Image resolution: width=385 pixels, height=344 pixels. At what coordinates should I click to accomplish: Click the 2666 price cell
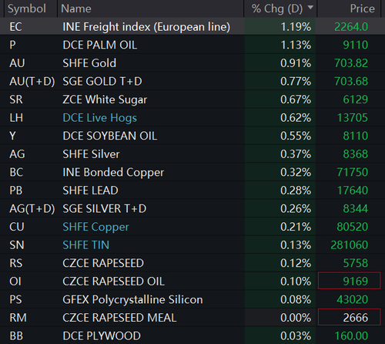[350, 317]
